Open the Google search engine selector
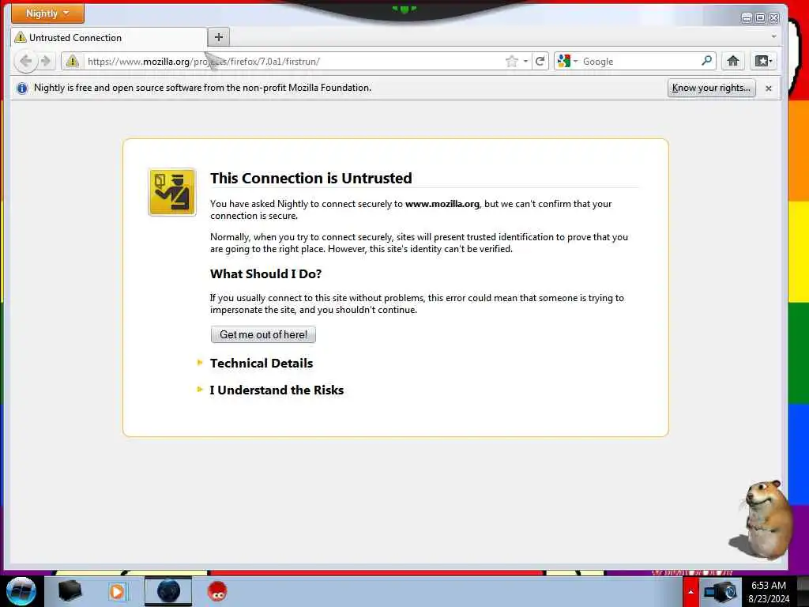Viewport: 809px width, 607px height. [x=567, y=62]
